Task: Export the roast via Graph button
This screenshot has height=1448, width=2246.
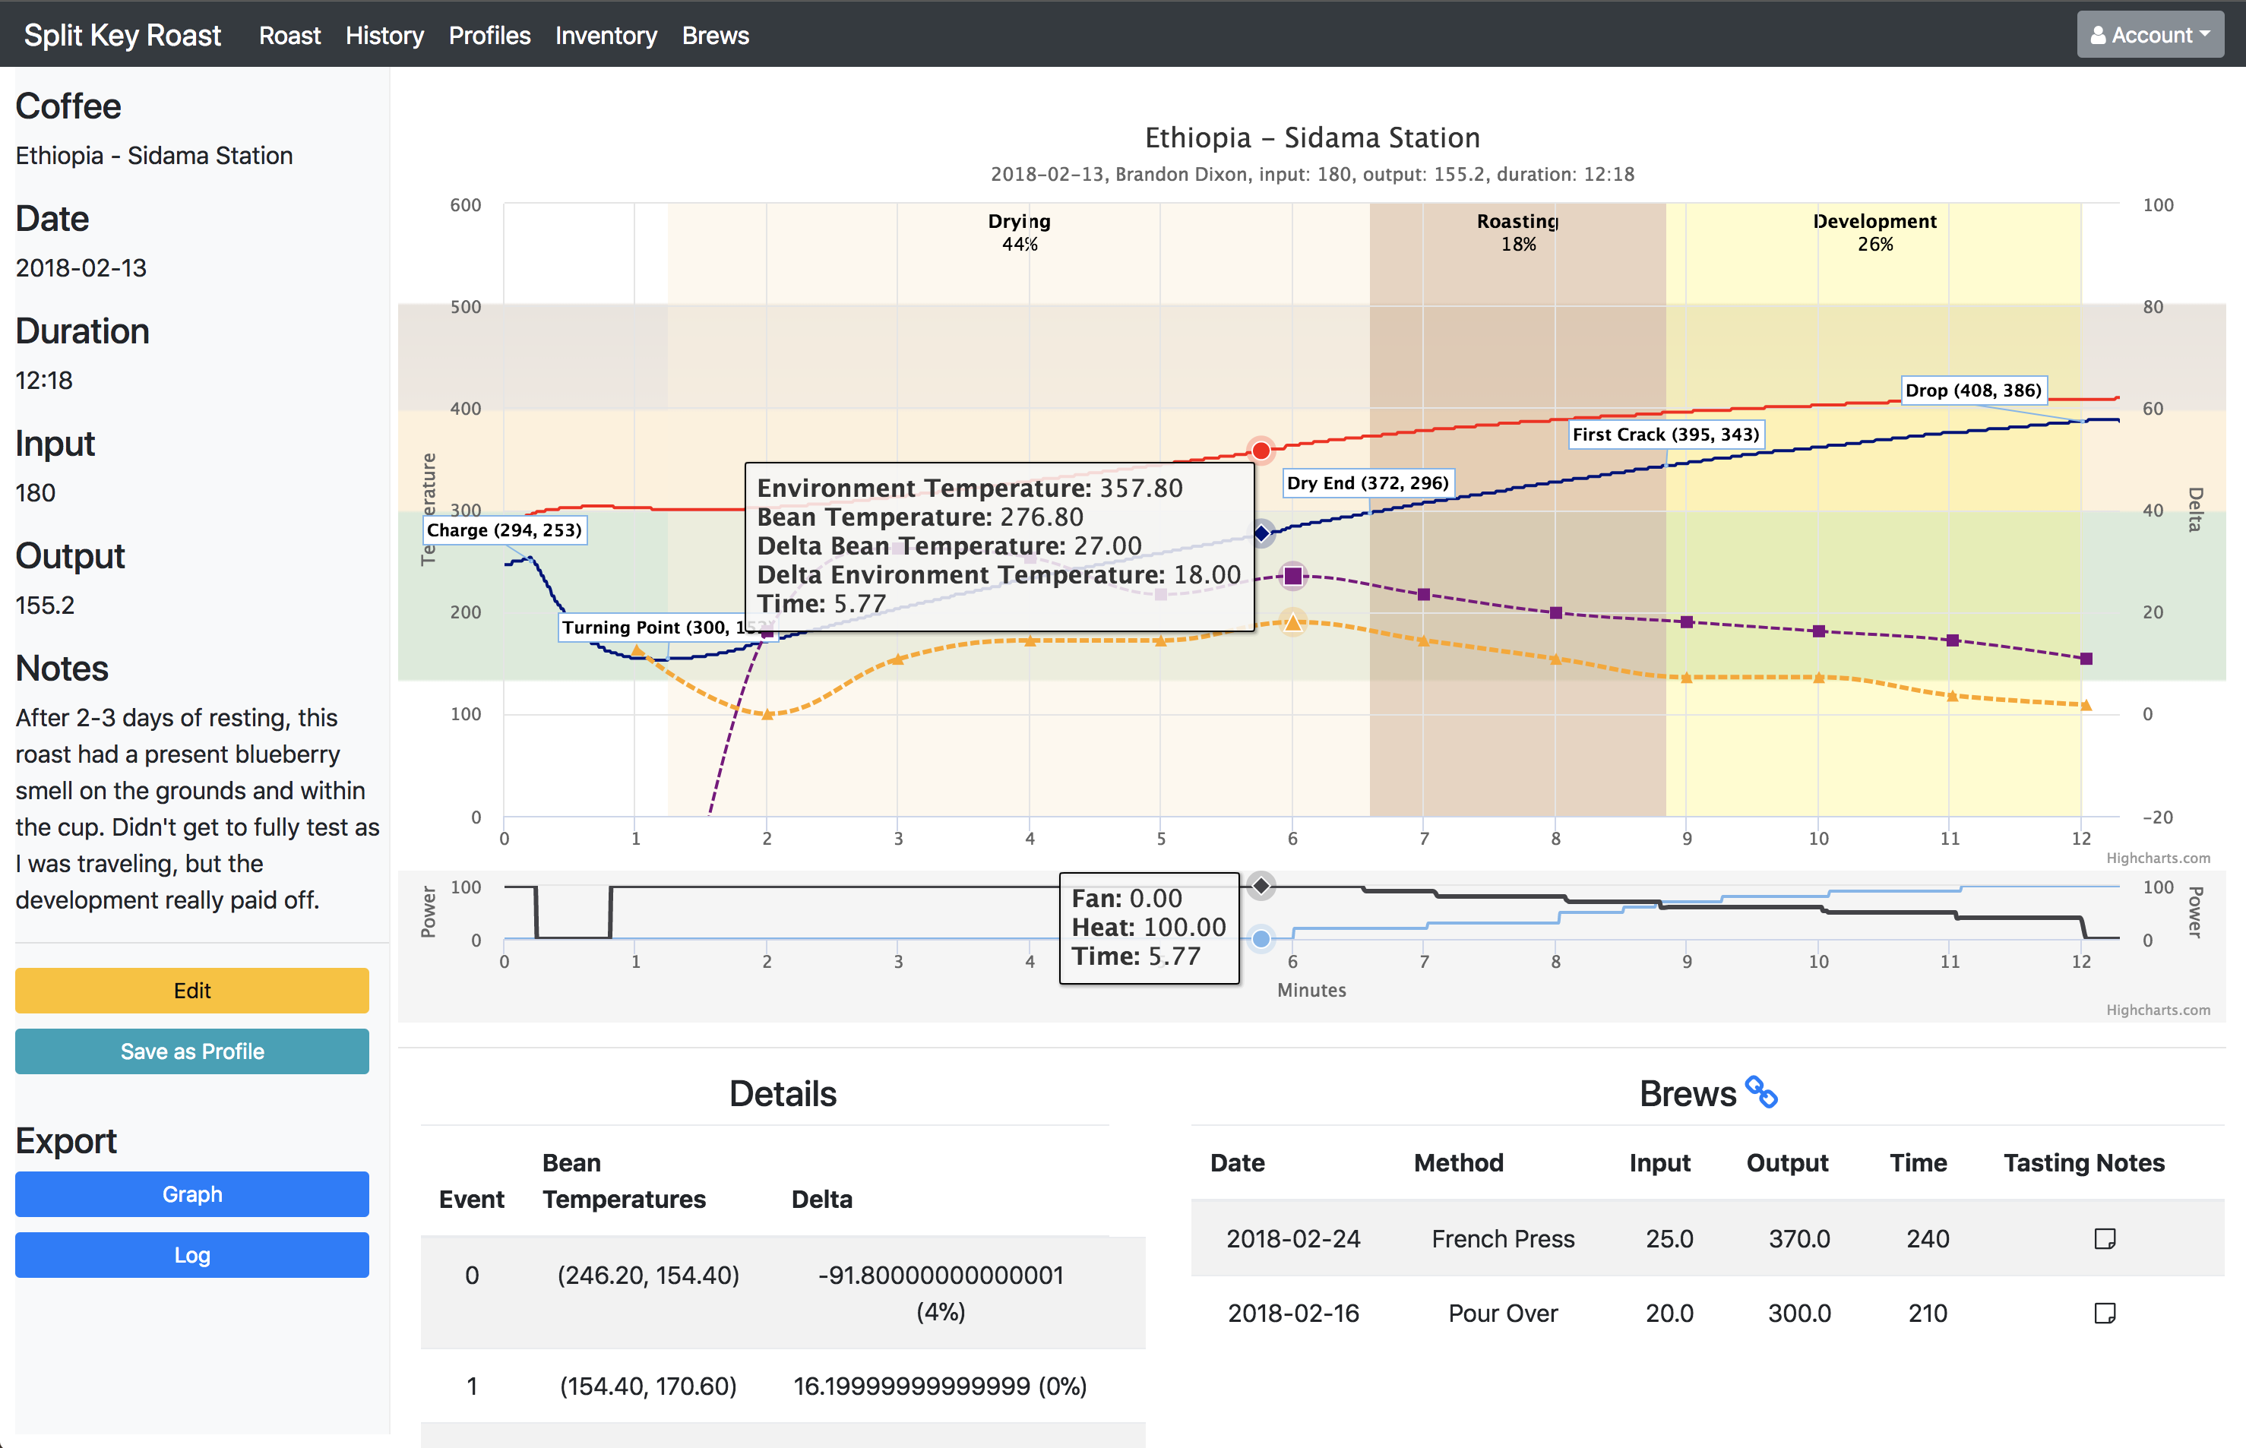Action: pos(191,1194)
